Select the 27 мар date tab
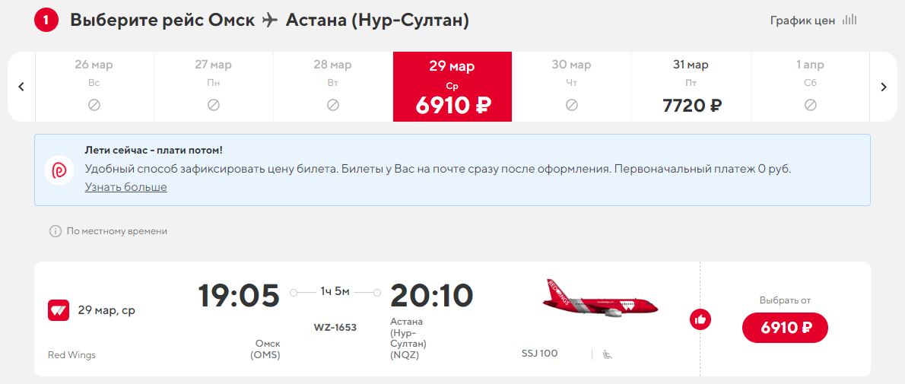905x384 pixels. 213,87
